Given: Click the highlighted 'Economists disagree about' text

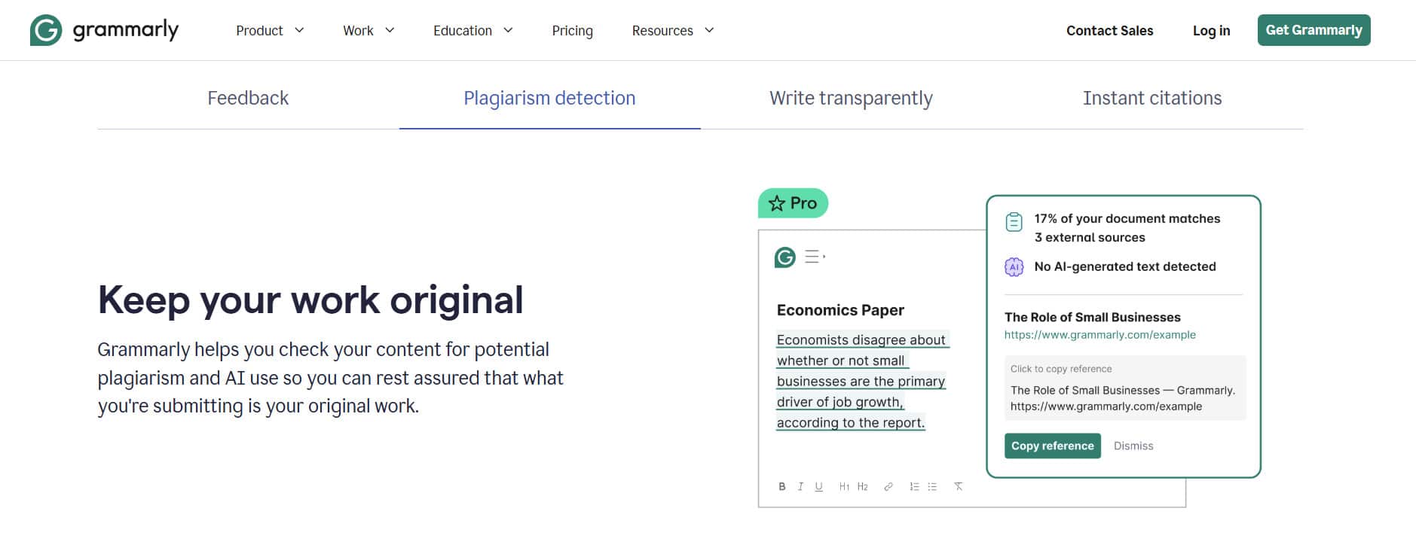Looking at the screenshot, I should pos(861,339).
